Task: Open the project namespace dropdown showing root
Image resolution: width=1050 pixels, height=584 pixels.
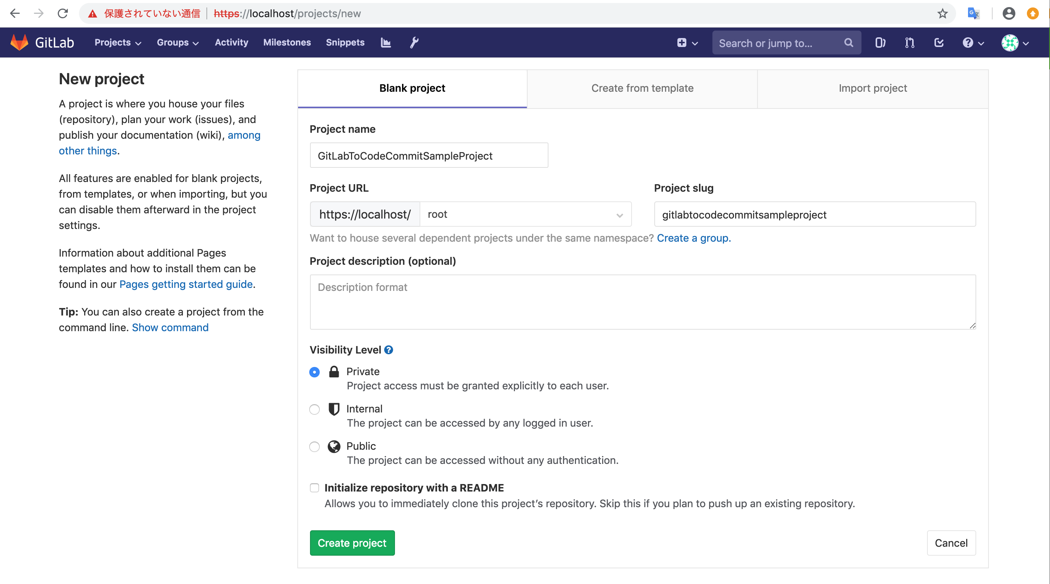Action: coord(525,214)
